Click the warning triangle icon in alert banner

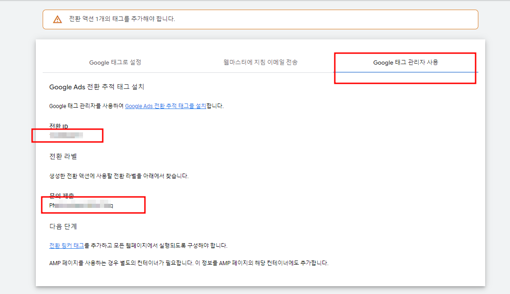(57, 19)
